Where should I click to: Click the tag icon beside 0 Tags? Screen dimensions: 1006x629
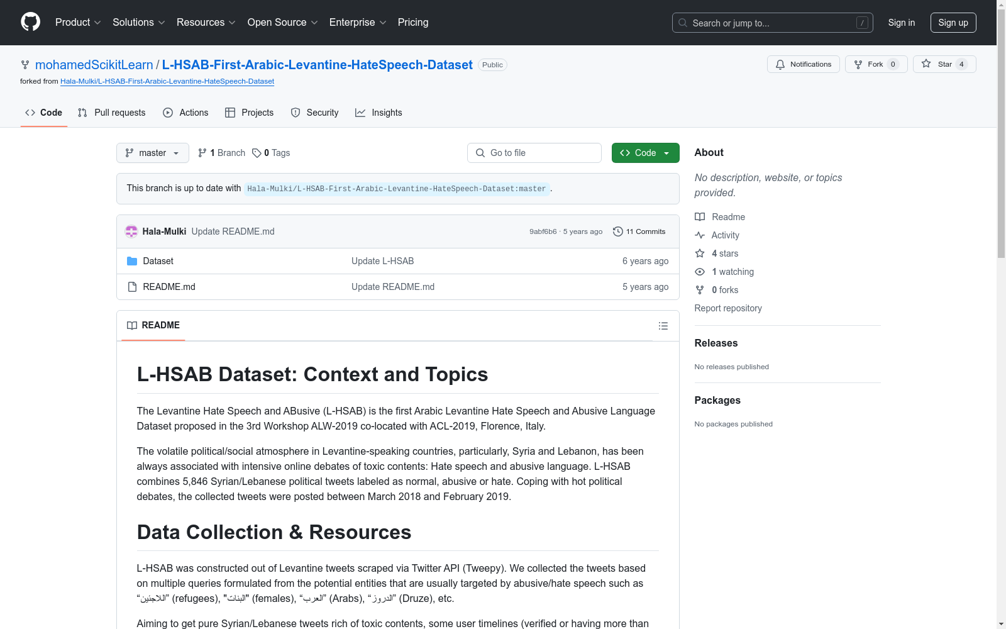257,153
